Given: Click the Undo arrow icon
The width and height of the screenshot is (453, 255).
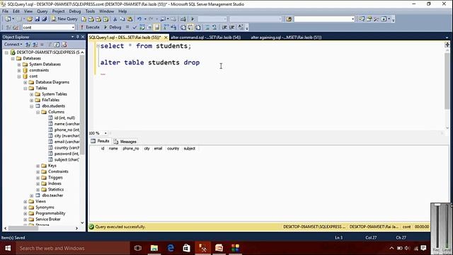Looking at the screenshot, I should click(x=139, y=19).
